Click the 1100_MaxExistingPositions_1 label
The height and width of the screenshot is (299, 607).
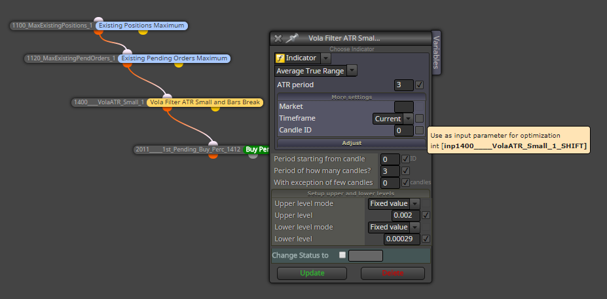(x=52, y=26)
